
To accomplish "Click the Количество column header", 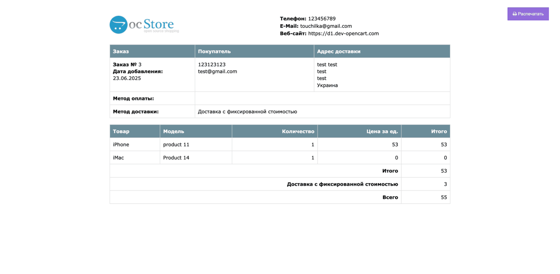I will (x=274, y=131).
